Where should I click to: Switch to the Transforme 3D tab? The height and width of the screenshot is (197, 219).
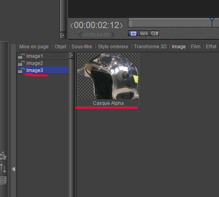tap(150, 47)
